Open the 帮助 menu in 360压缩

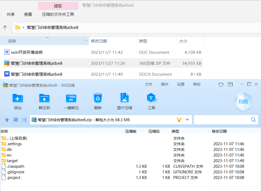pos(197,84)
